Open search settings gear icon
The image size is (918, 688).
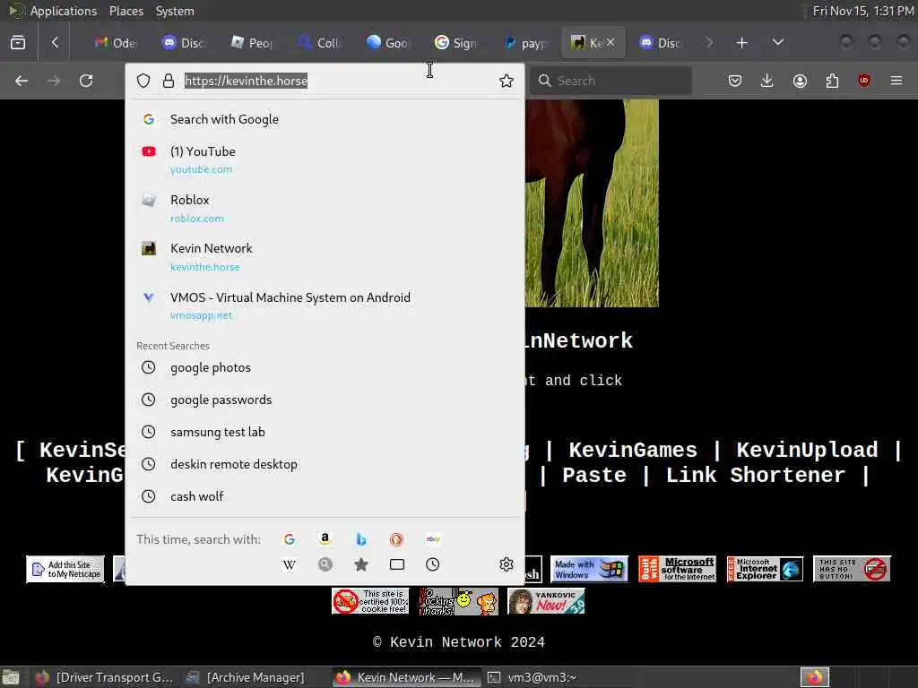coord(507,564)
